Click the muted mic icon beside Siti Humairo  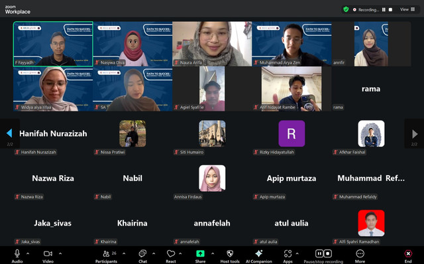[x=176, y=152]
